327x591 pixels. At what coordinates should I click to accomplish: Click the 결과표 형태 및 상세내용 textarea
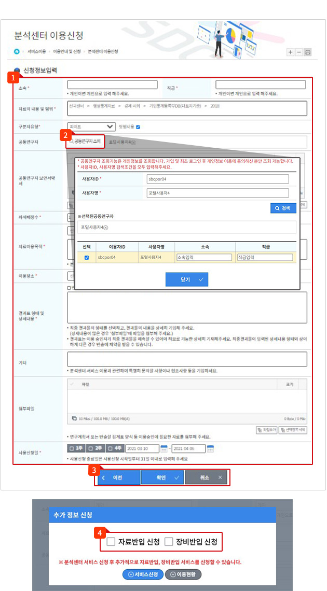click(x=187, y=307)
